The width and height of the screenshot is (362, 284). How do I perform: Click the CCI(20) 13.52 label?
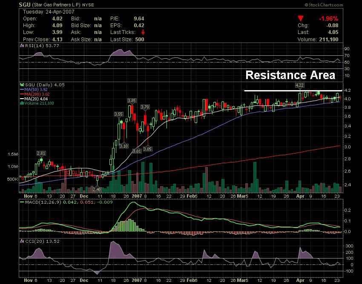pyautogui.click(x=42, y=241)
